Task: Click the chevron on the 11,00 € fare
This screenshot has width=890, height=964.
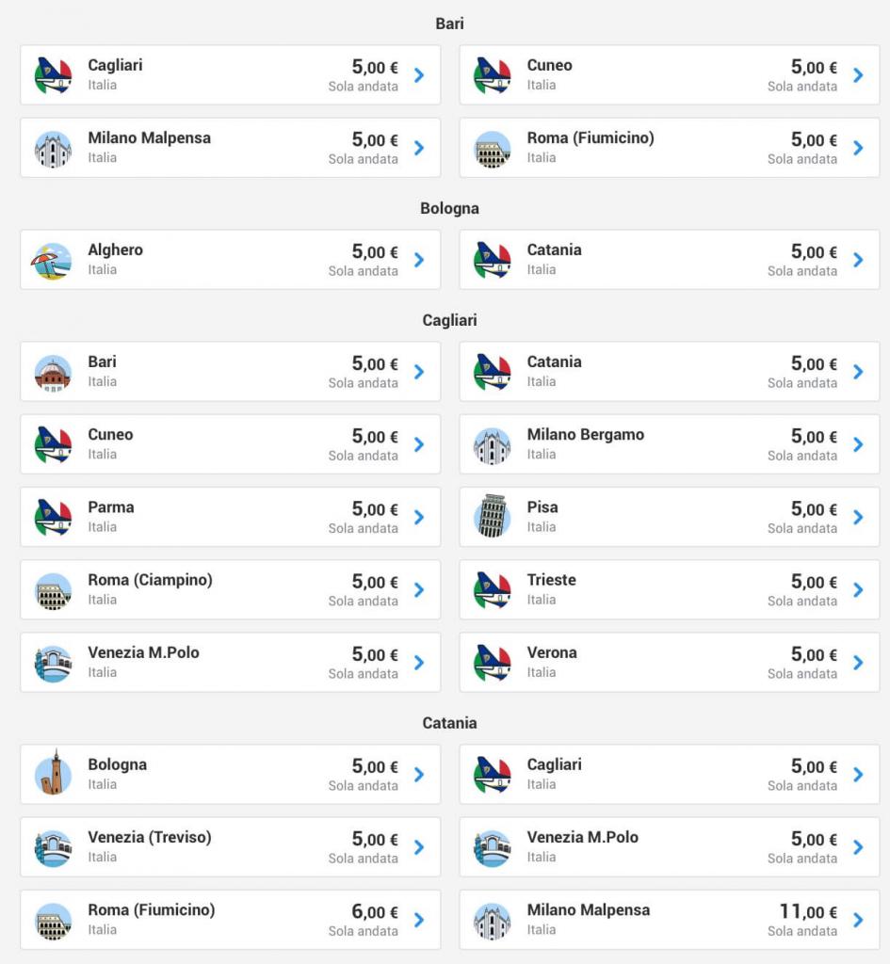Action: click(858, 920)
